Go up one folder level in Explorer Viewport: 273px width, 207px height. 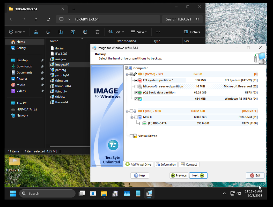(x=36, y=19)
